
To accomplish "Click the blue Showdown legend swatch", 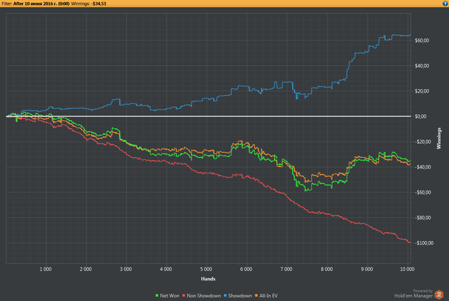I will pyautogui.click(x=225, y=295).
